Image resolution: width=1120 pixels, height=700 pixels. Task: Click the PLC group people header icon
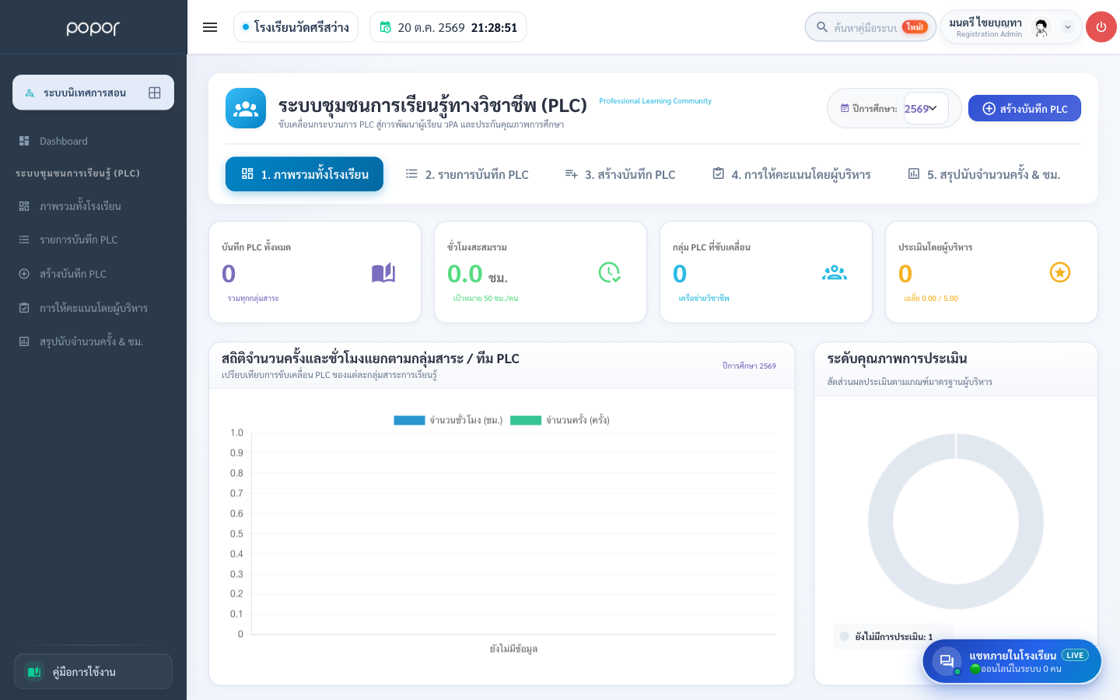[x=246, y=108]
